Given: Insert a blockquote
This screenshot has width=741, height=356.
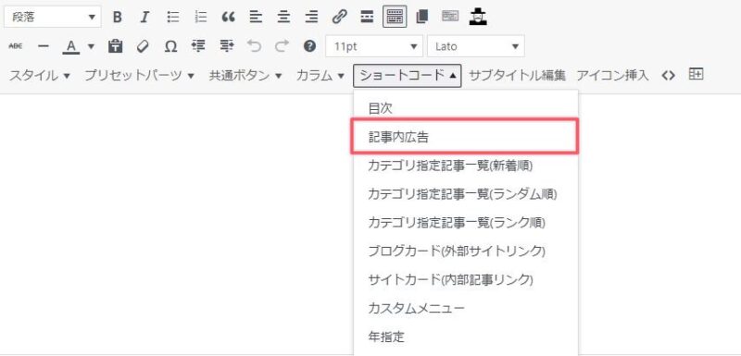Looking at the screenshot, I should (x=228, y=18).
